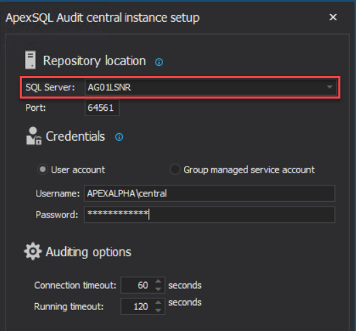Click the dialog title ApexSQL Audit central instance setup
The image size is (356, 331).
click(103, 18)
